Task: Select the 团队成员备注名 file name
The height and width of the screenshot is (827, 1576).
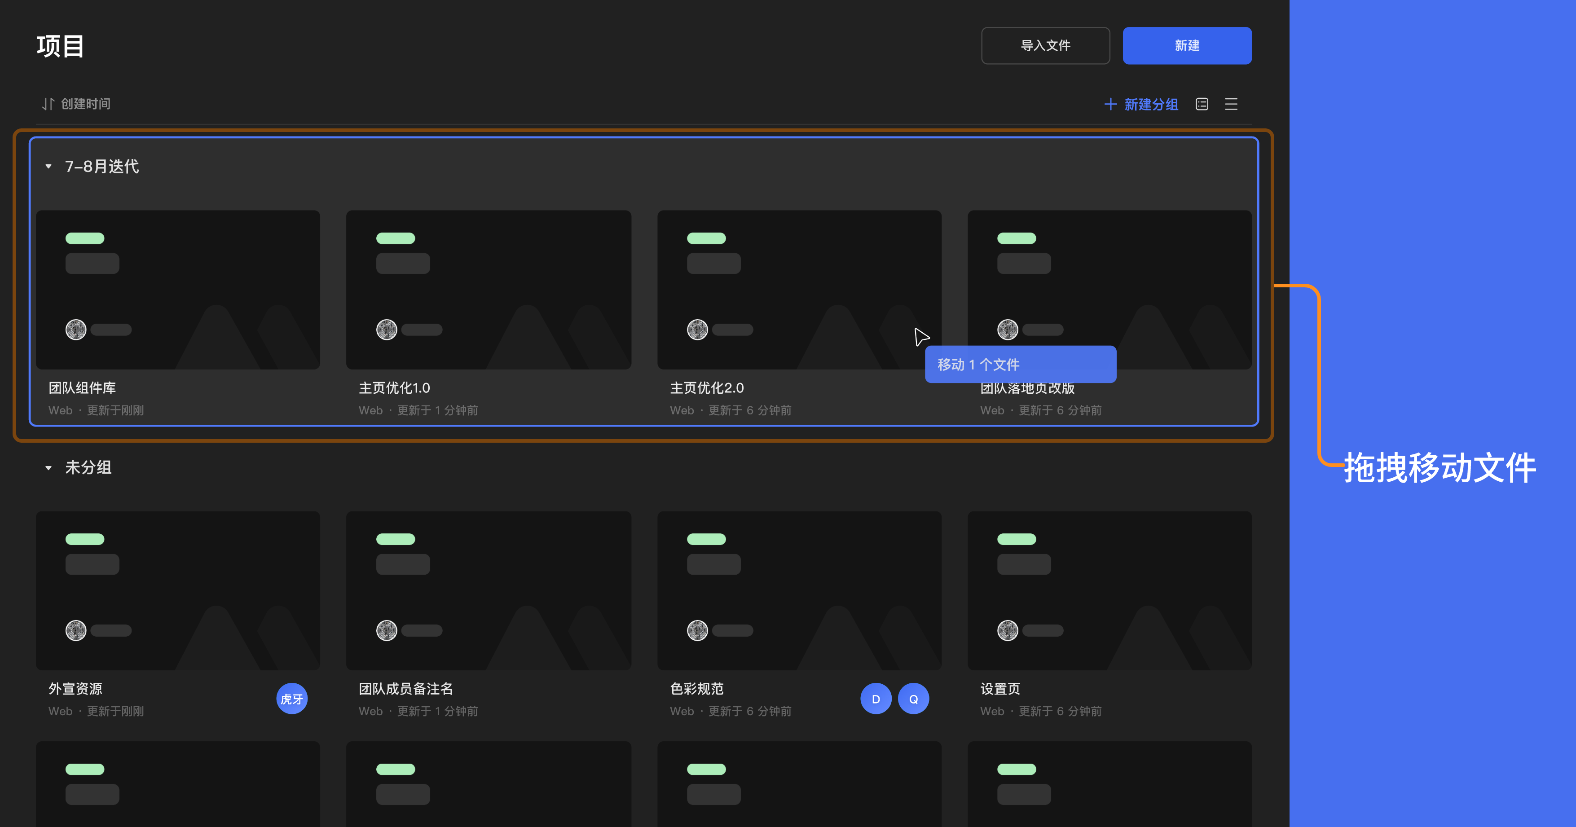Action: click(x=405, y=689)
